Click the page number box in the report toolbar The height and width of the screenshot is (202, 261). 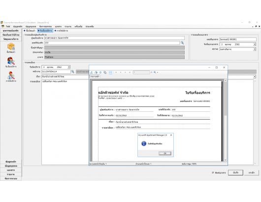point(141,72)
